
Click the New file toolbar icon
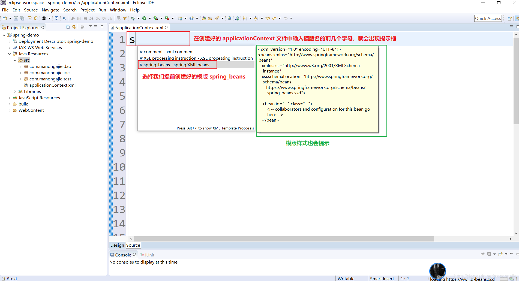5,18
